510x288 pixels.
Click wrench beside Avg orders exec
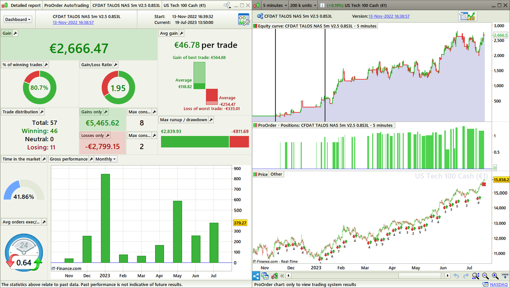pos(44,222)
